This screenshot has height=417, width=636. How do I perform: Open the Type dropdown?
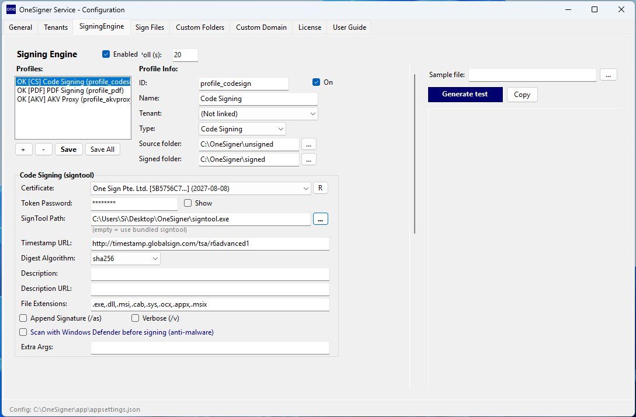coord(242,129)
